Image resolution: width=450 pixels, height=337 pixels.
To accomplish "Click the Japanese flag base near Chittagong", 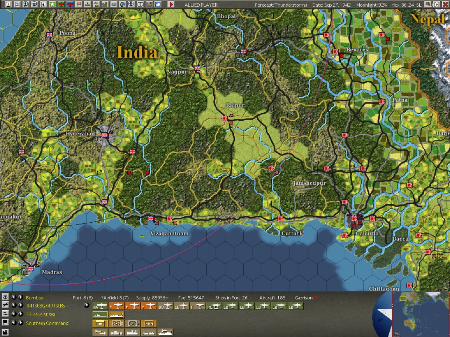I will [x=410, y=286].
